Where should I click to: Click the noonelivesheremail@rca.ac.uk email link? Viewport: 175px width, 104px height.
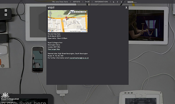[79, 58]
